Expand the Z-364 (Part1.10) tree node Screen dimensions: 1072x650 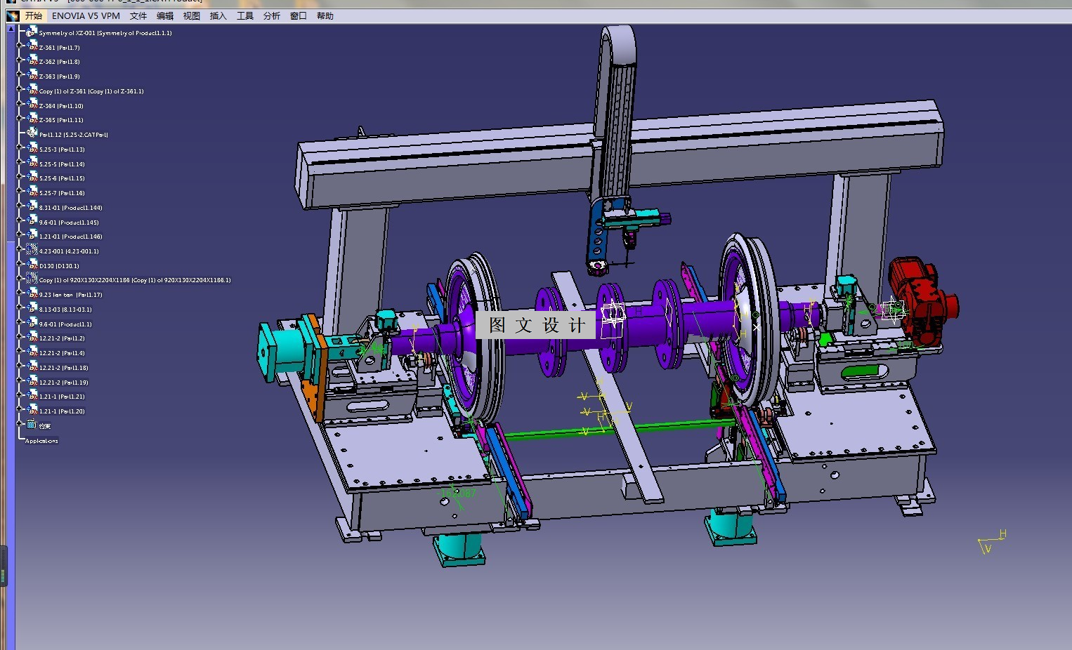20,105
